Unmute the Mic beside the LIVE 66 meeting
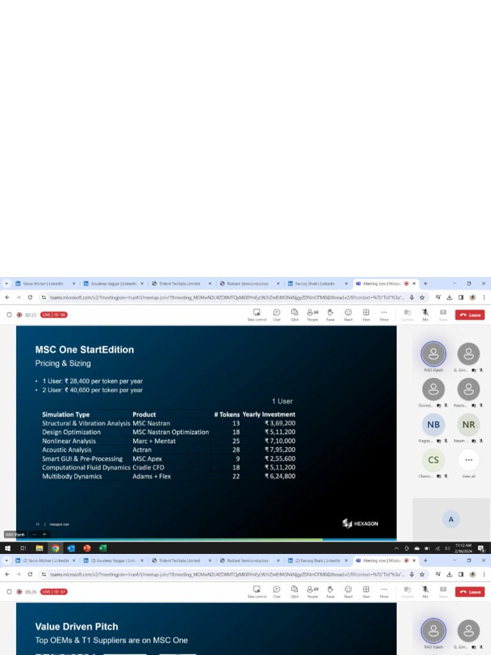 425,315
